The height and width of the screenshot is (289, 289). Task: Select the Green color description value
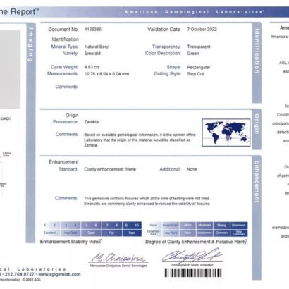click(193, 54)
